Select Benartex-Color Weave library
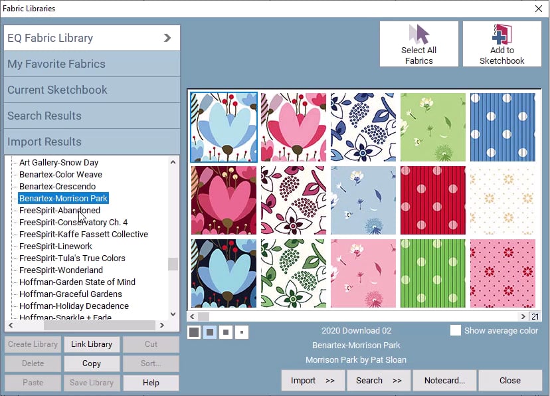The height and width of the screenshot is (396, 550). (60, 174)
